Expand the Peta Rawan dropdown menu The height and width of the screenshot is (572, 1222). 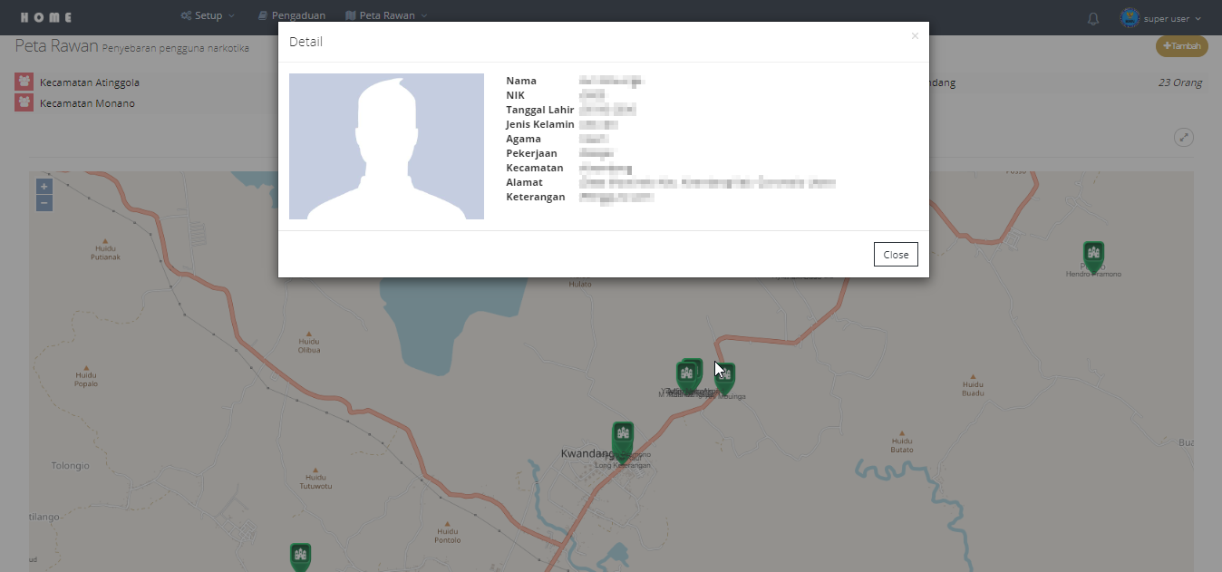coord(386,16)
